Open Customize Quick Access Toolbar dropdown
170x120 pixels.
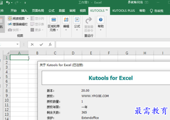25,3
